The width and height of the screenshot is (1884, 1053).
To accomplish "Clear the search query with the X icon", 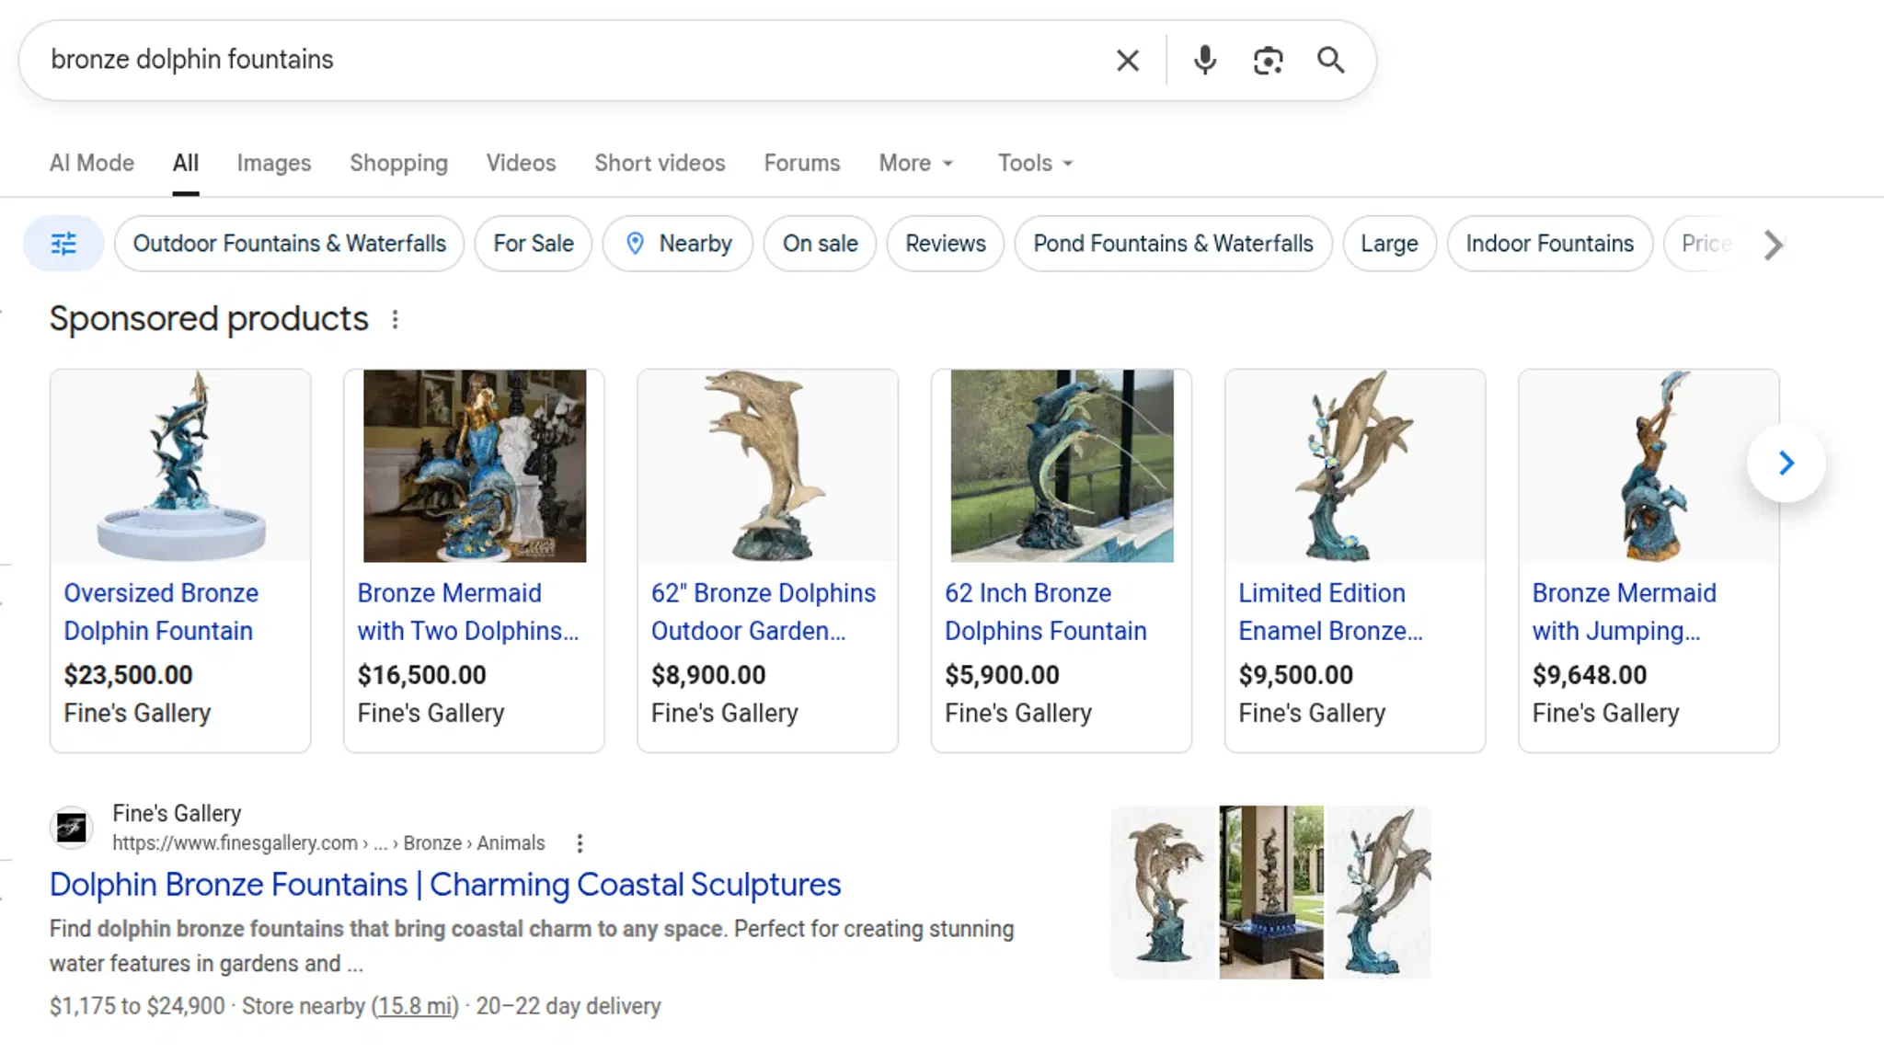I will point(1126,60).
